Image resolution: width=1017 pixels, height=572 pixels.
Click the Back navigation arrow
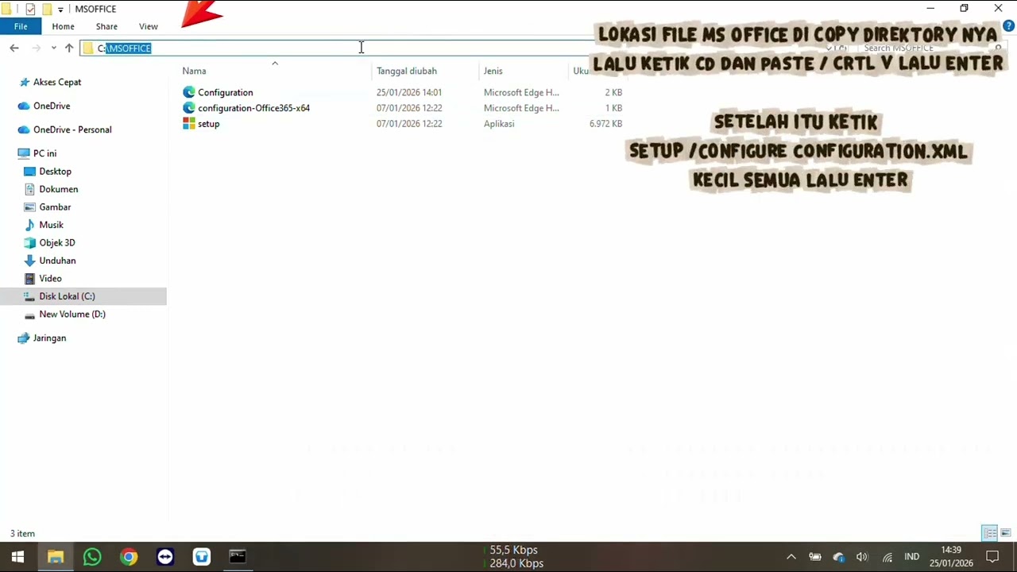click(x=14, y=48)
